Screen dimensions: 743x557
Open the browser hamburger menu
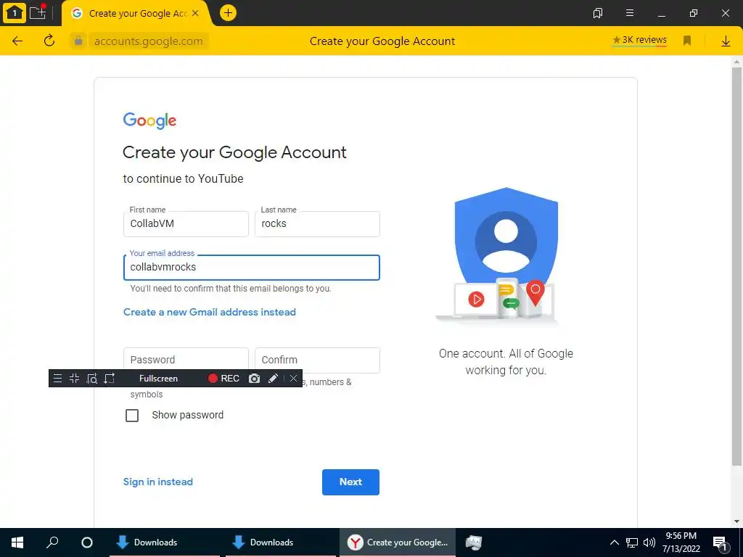[630, 13]
